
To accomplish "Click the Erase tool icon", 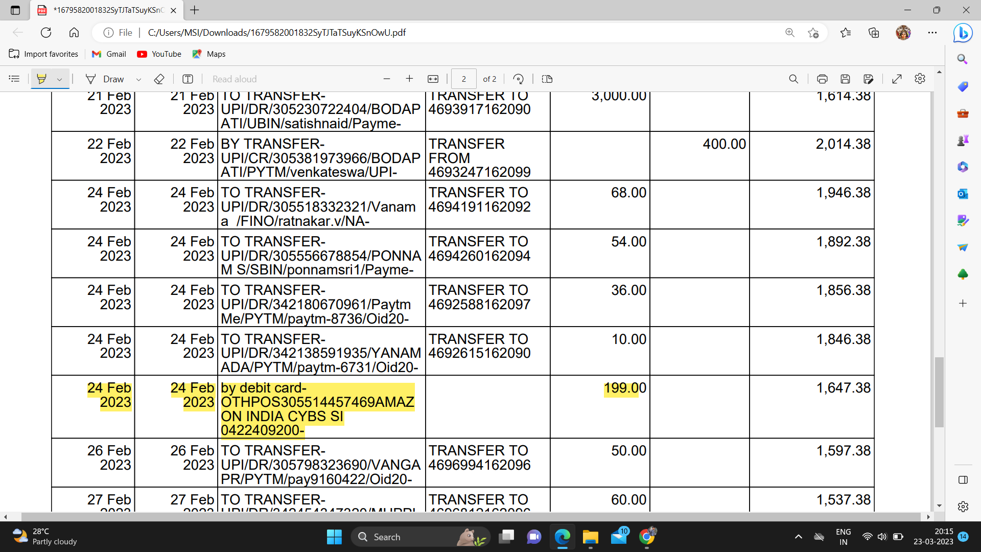I will (159, 79).
